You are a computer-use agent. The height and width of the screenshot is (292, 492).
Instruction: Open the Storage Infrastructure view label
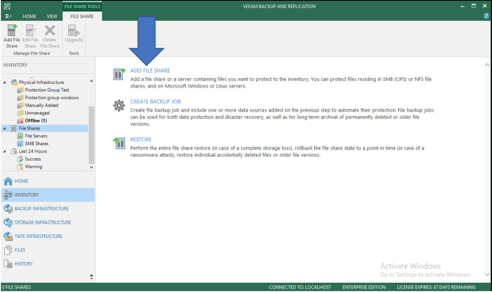click(43, 222)
